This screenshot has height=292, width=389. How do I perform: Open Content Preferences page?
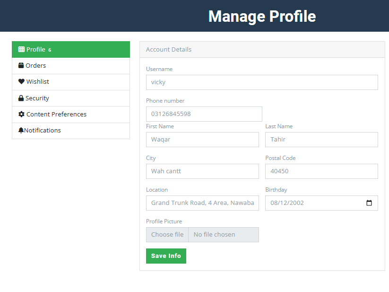(56, 115)
